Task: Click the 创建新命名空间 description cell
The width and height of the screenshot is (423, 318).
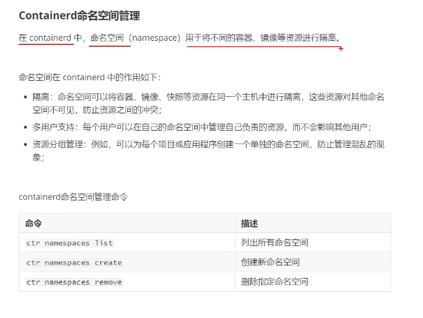Action: click(x=270, y=262)
